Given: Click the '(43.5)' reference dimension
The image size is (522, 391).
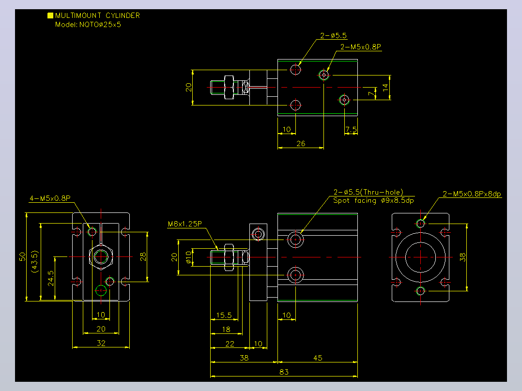Looking at the screenshot, I should pyautogui.click(x=35, y=262).
